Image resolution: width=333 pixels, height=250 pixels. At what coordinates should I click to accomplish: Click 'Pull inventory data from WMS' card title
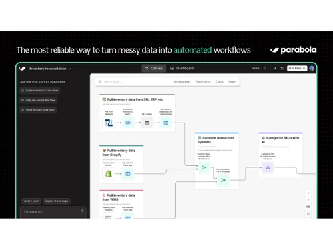[x=119, y=197]
